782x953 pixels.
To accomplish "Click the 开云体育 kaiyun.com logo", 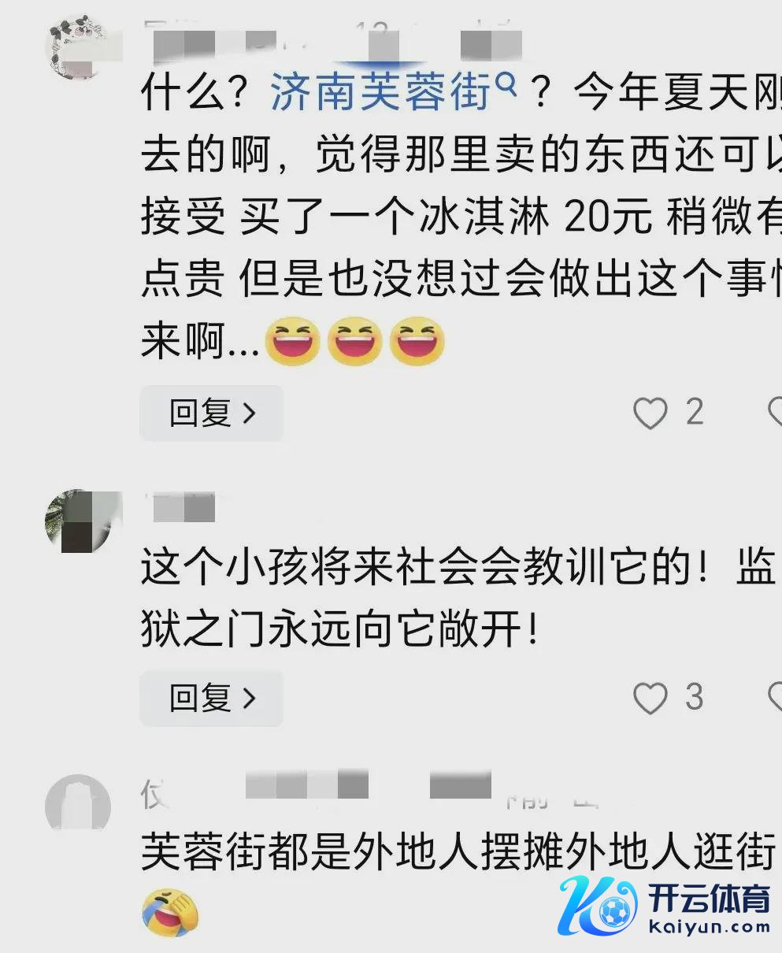I will point(665,905).
